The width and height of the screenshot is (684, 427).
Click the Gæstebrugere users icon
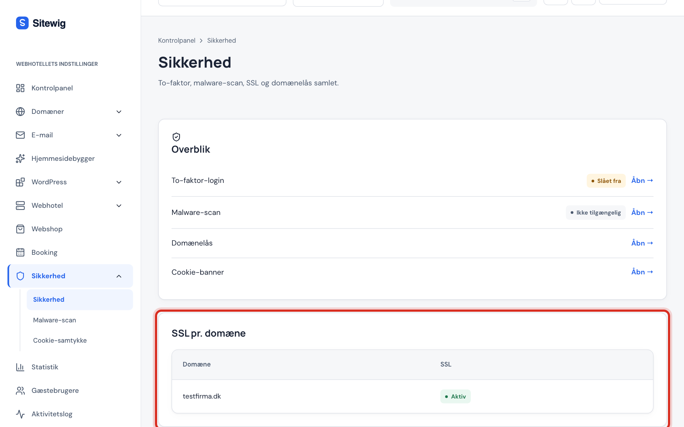pyautogui.click(x=20, y=390)
